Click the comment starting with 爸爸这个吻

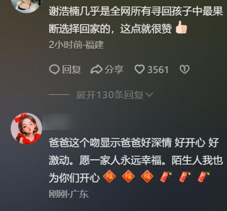(x=136, y=160)
